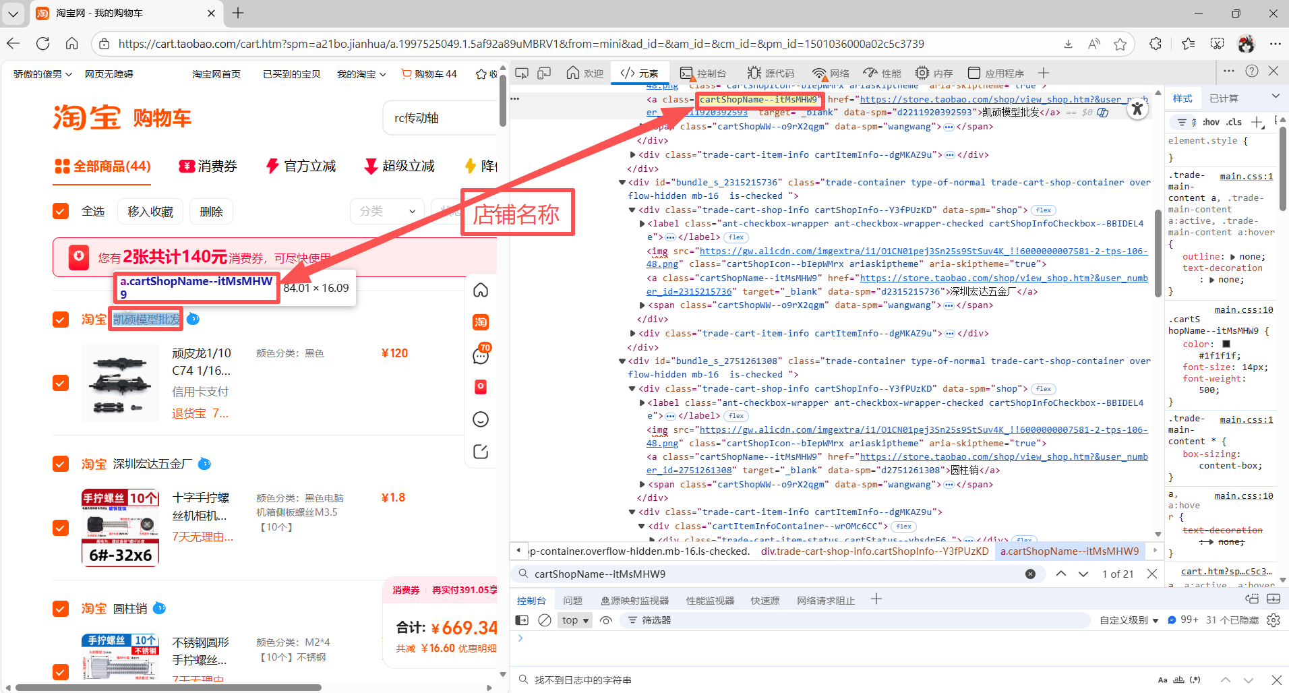This screenshot has width=1289, height=693.
Task: Clear the console with the ban icon
Action: point(545,620)
